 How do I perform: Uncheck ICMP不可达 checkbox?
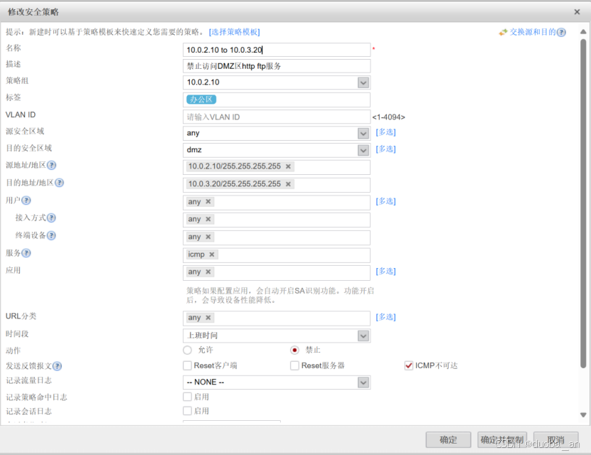click(408, 365)
